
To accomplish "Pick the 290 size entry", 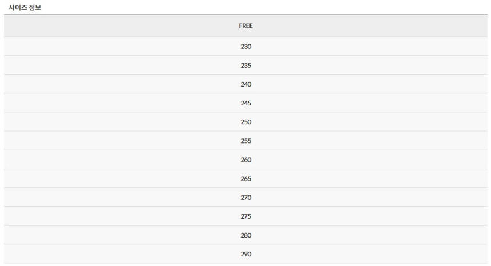I will [246, 253].
